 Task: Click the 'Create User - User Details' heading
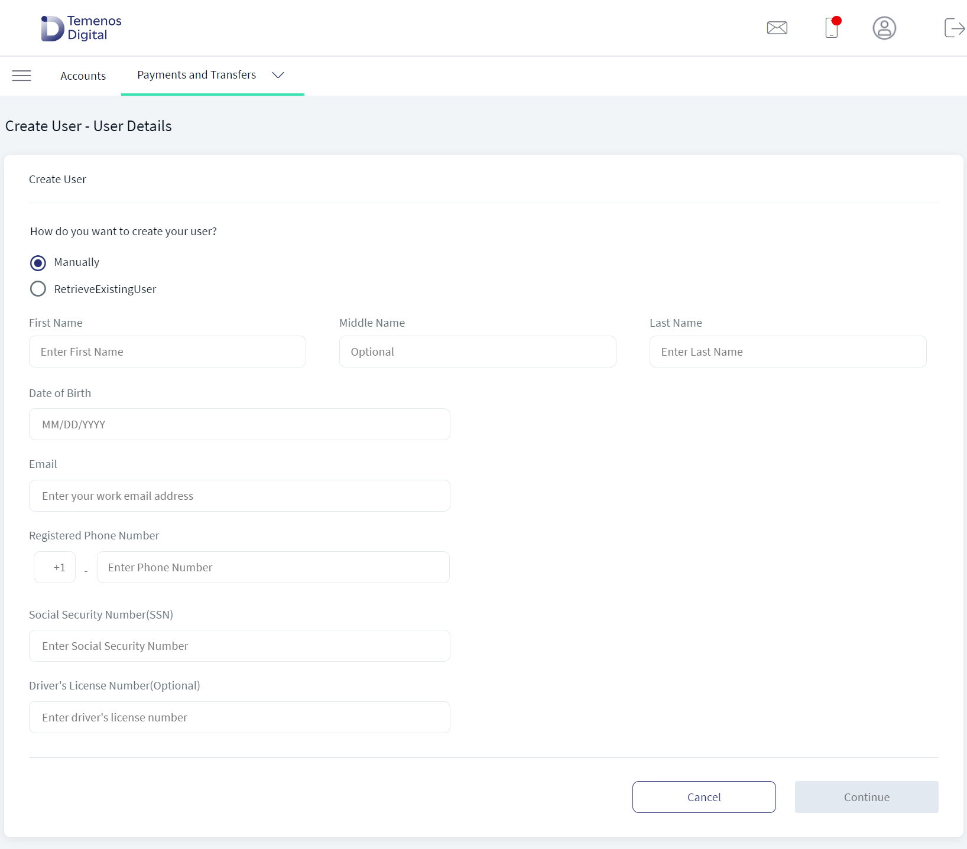[x=89, y=126]
